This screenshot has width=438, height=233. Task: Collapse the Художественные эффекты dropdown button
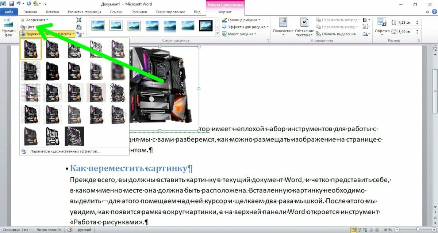click(x=48, y=34)
